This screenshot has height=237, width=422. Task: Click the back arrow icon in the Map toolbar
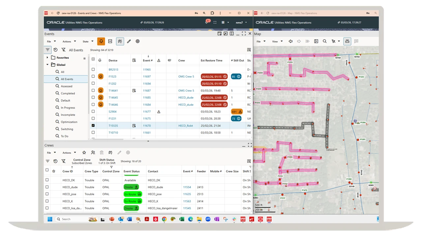coord(290,41)
